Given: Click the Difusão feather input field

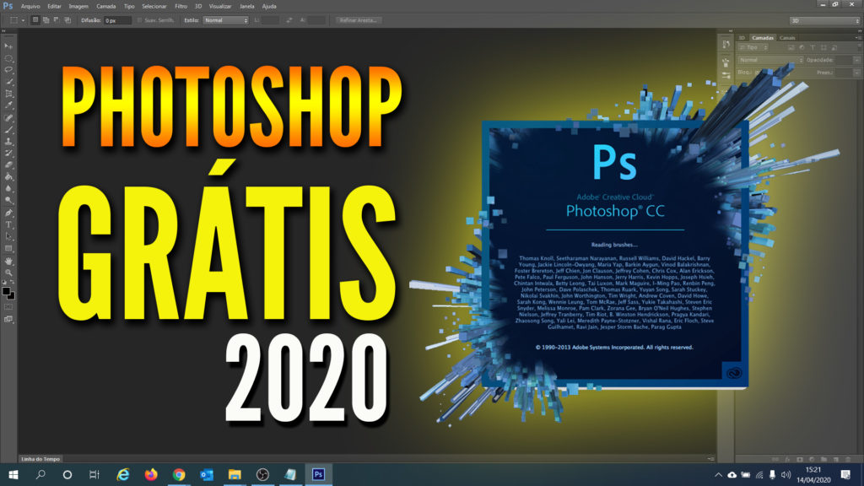Looking at the screenshot, I should click(x=117, y=20).
